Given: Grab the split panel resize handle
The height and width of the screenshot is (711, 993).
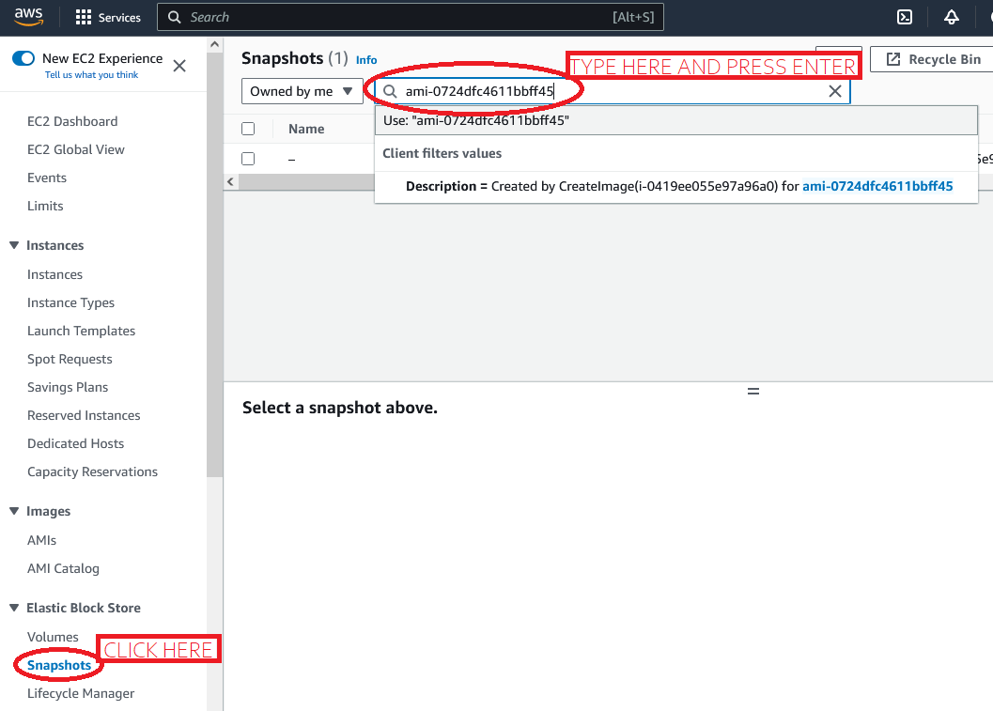Looking at the screenshot, I should [x=753, y=392].
